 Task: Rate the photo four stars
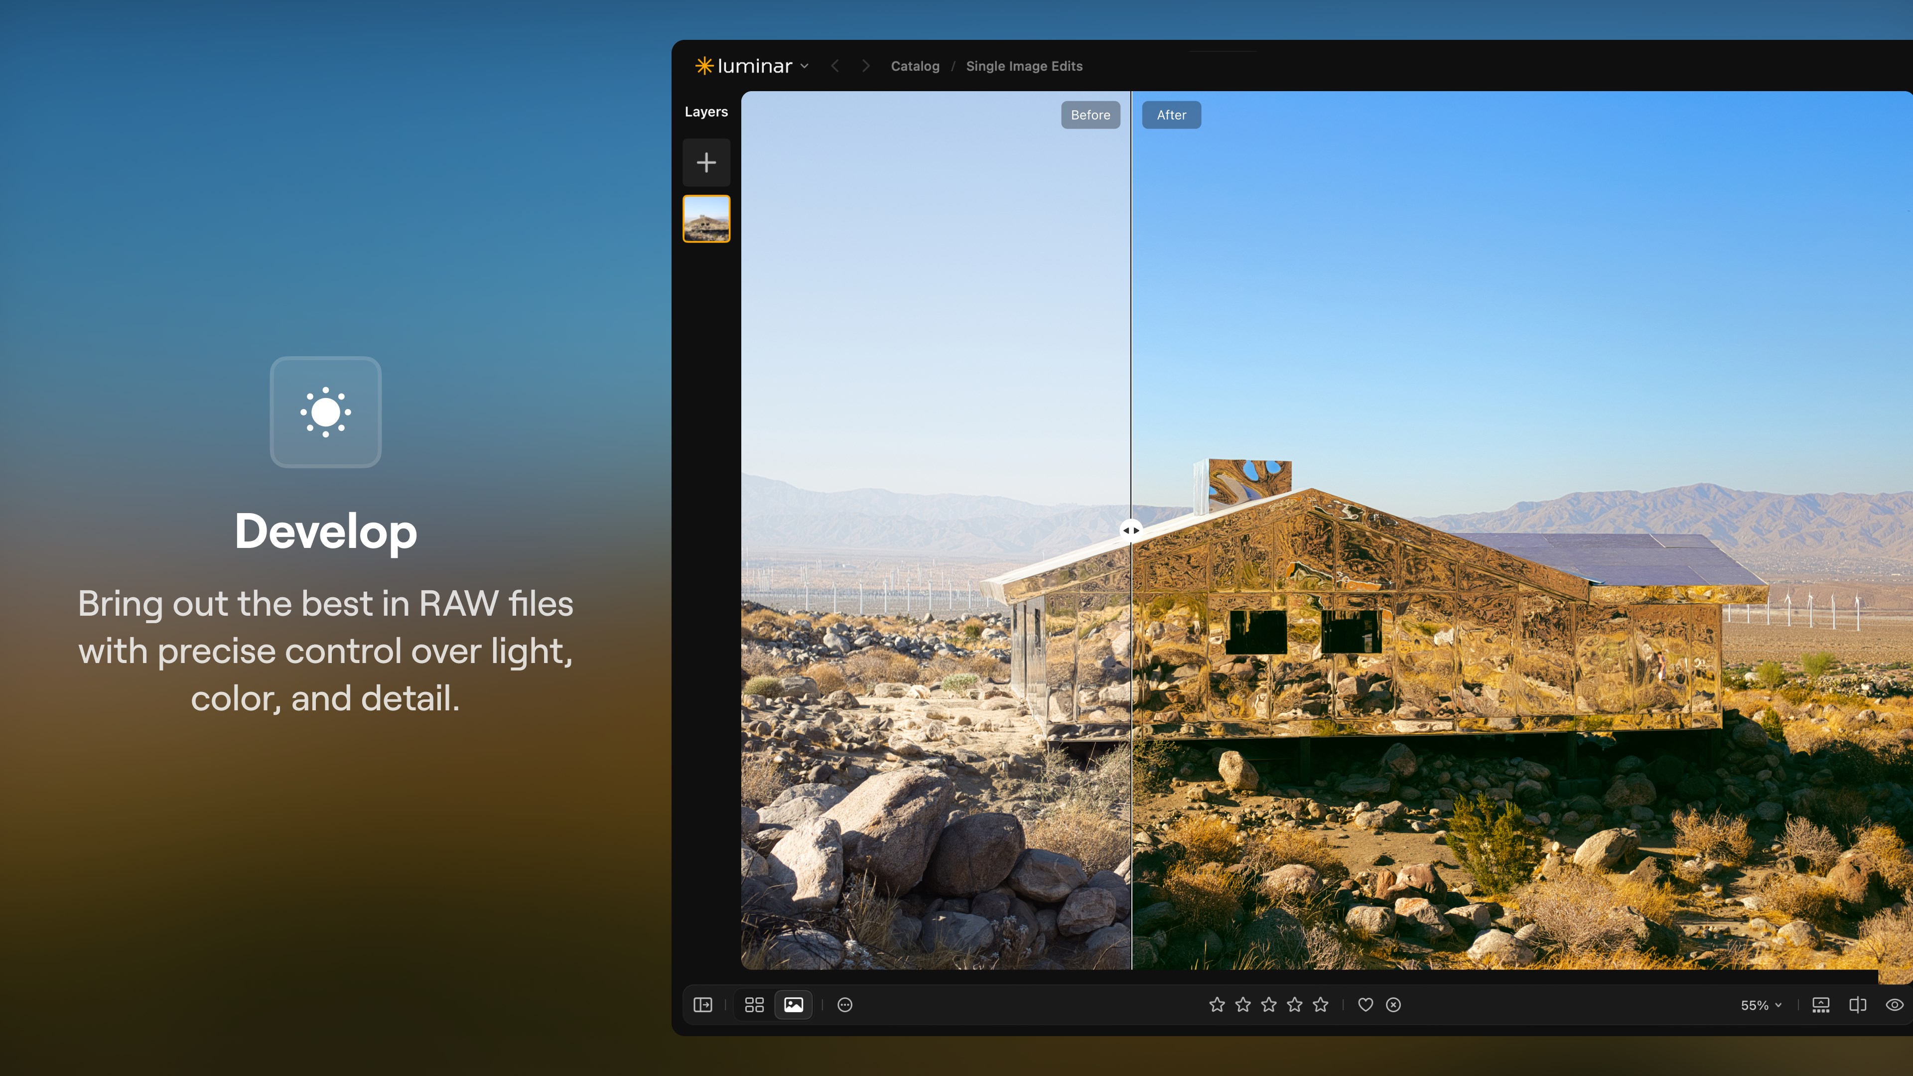pyautogui.click(x=1294, y=1005)
